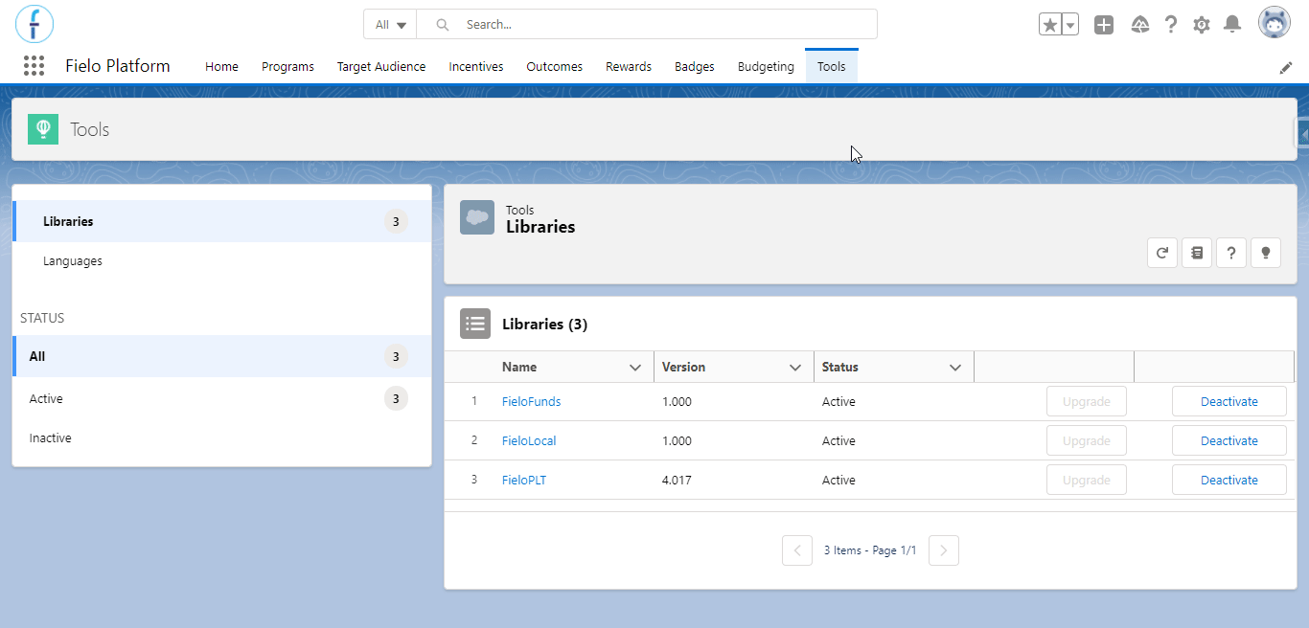Open the user profile avatar
Image resolution: width=1309 pixels, height=628 pixels.
click(x=1275, y=24)
